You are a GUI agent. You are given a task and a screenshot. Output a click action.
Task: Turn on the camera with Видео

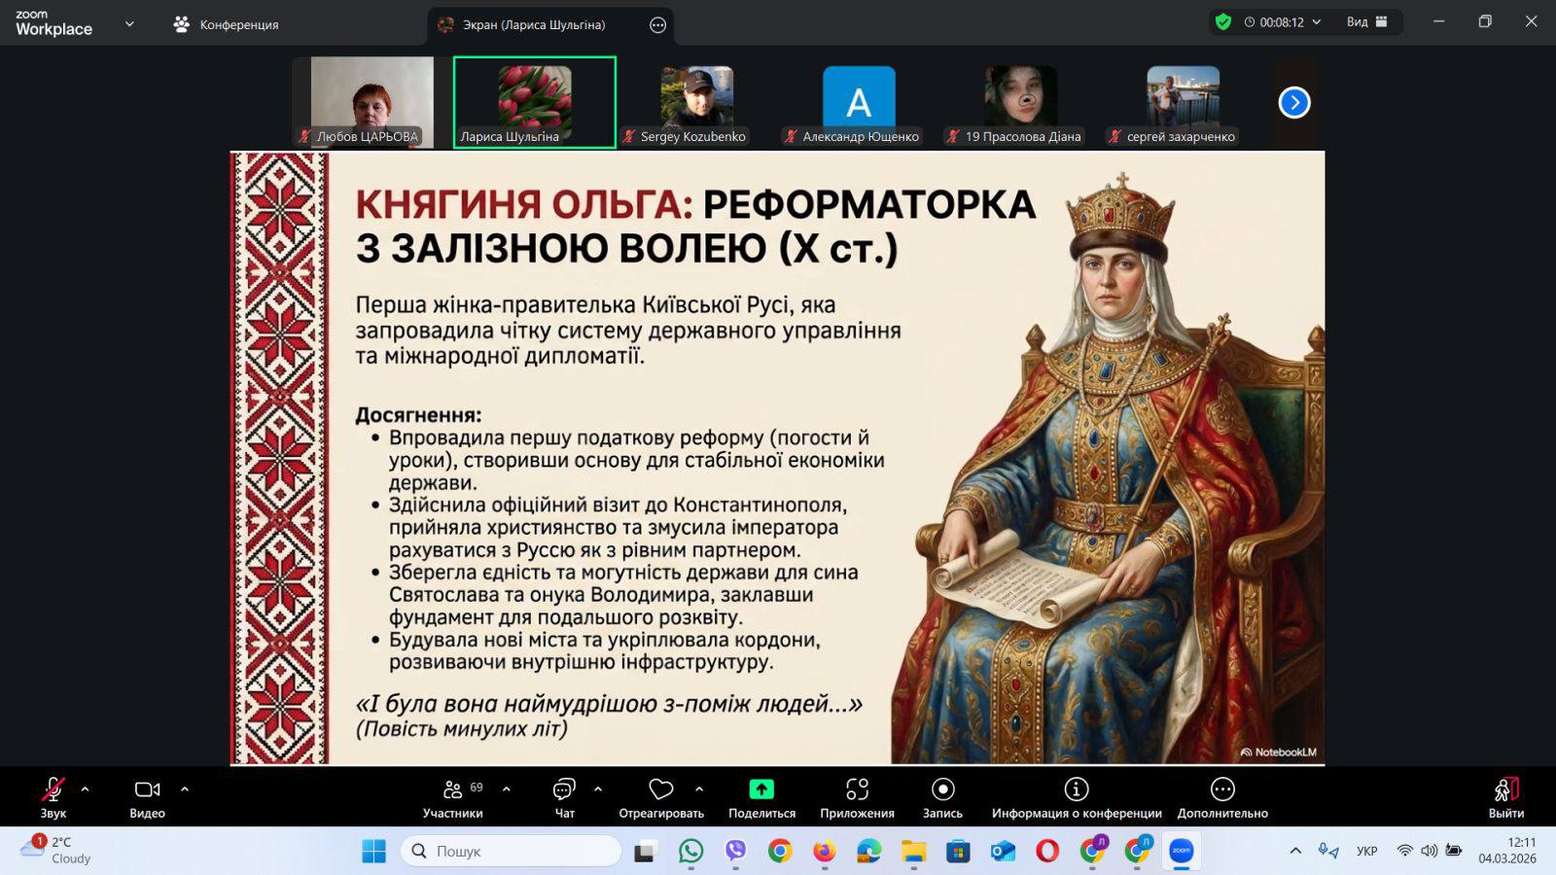pyautogui.click(x=148, y=797)
